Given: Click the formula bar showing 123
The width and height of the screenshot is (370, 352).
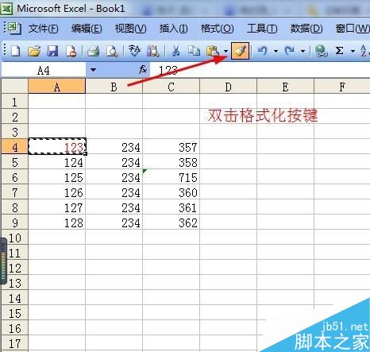Looking at the screenshot, I should tap(260, 70).
